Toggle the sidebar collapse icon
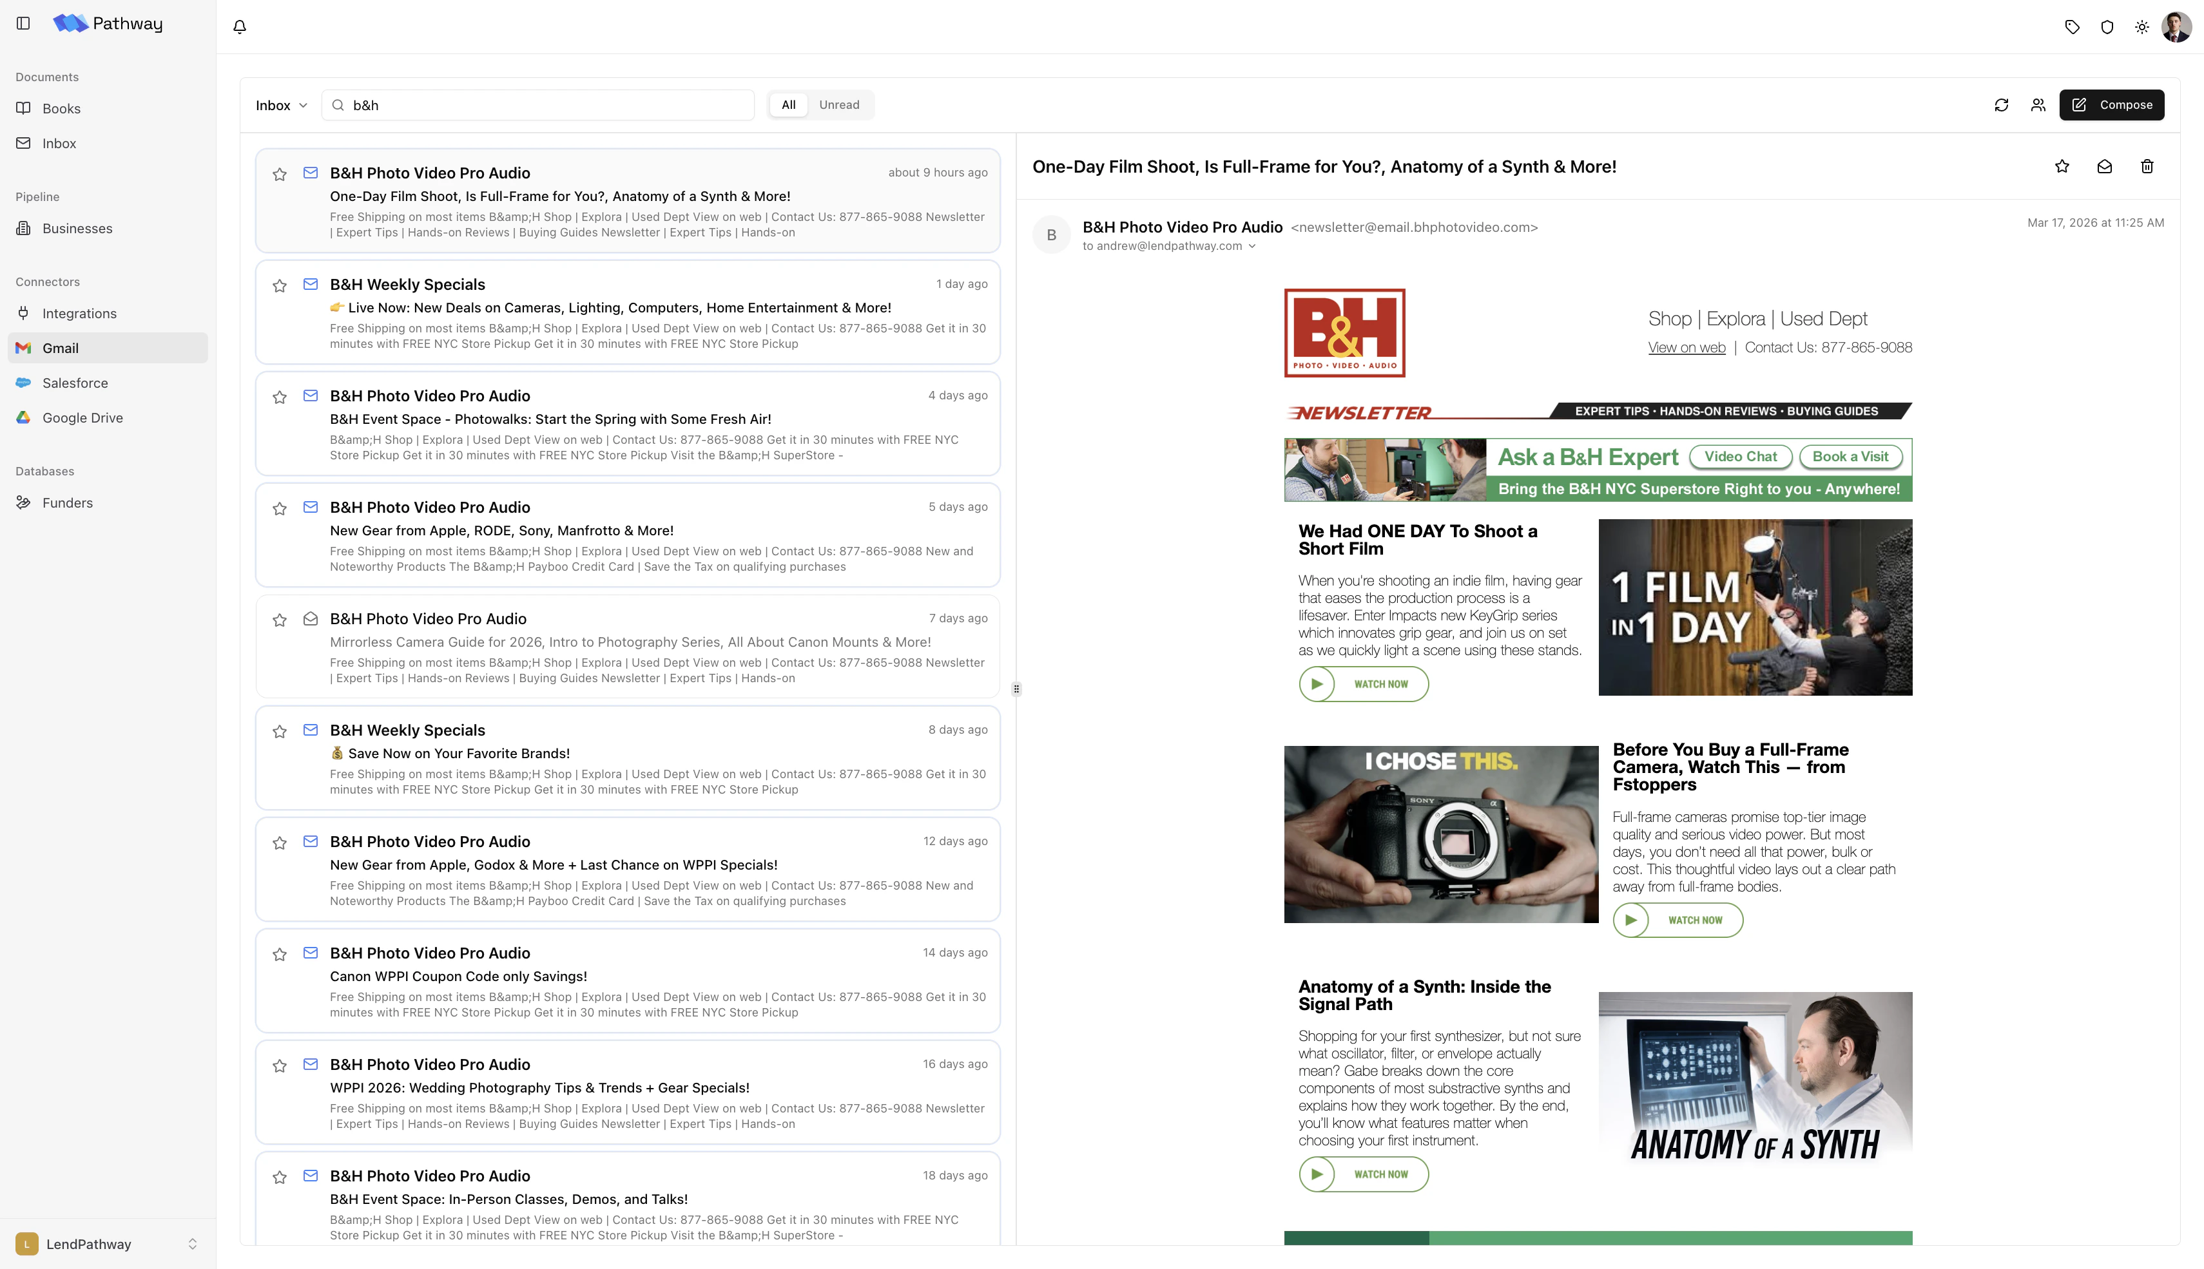The width and height of the screenshot is (2204, 1269). (x=23, y=24)
